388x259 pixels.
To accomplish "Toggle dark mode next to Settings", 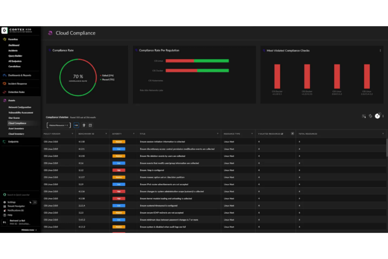I will coord(32,202).
